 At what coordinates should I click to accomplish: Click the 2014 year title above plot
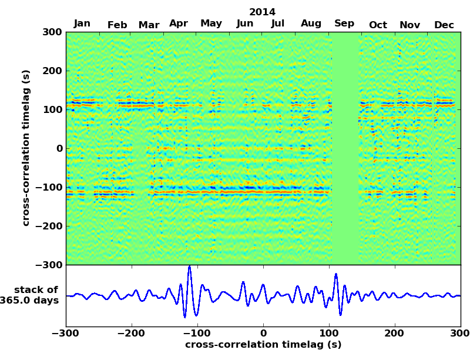coord(262,12)
